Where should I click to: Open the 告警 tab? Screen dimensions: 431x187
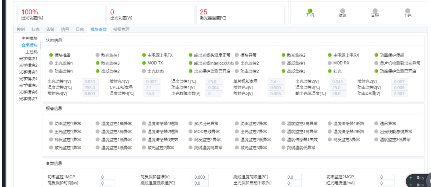50,30
